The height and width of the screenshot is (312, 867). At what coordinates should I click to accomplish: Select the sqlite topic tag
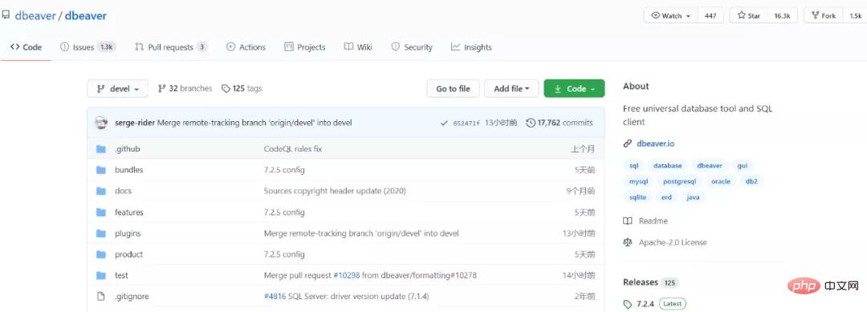[x=637, y=197]
